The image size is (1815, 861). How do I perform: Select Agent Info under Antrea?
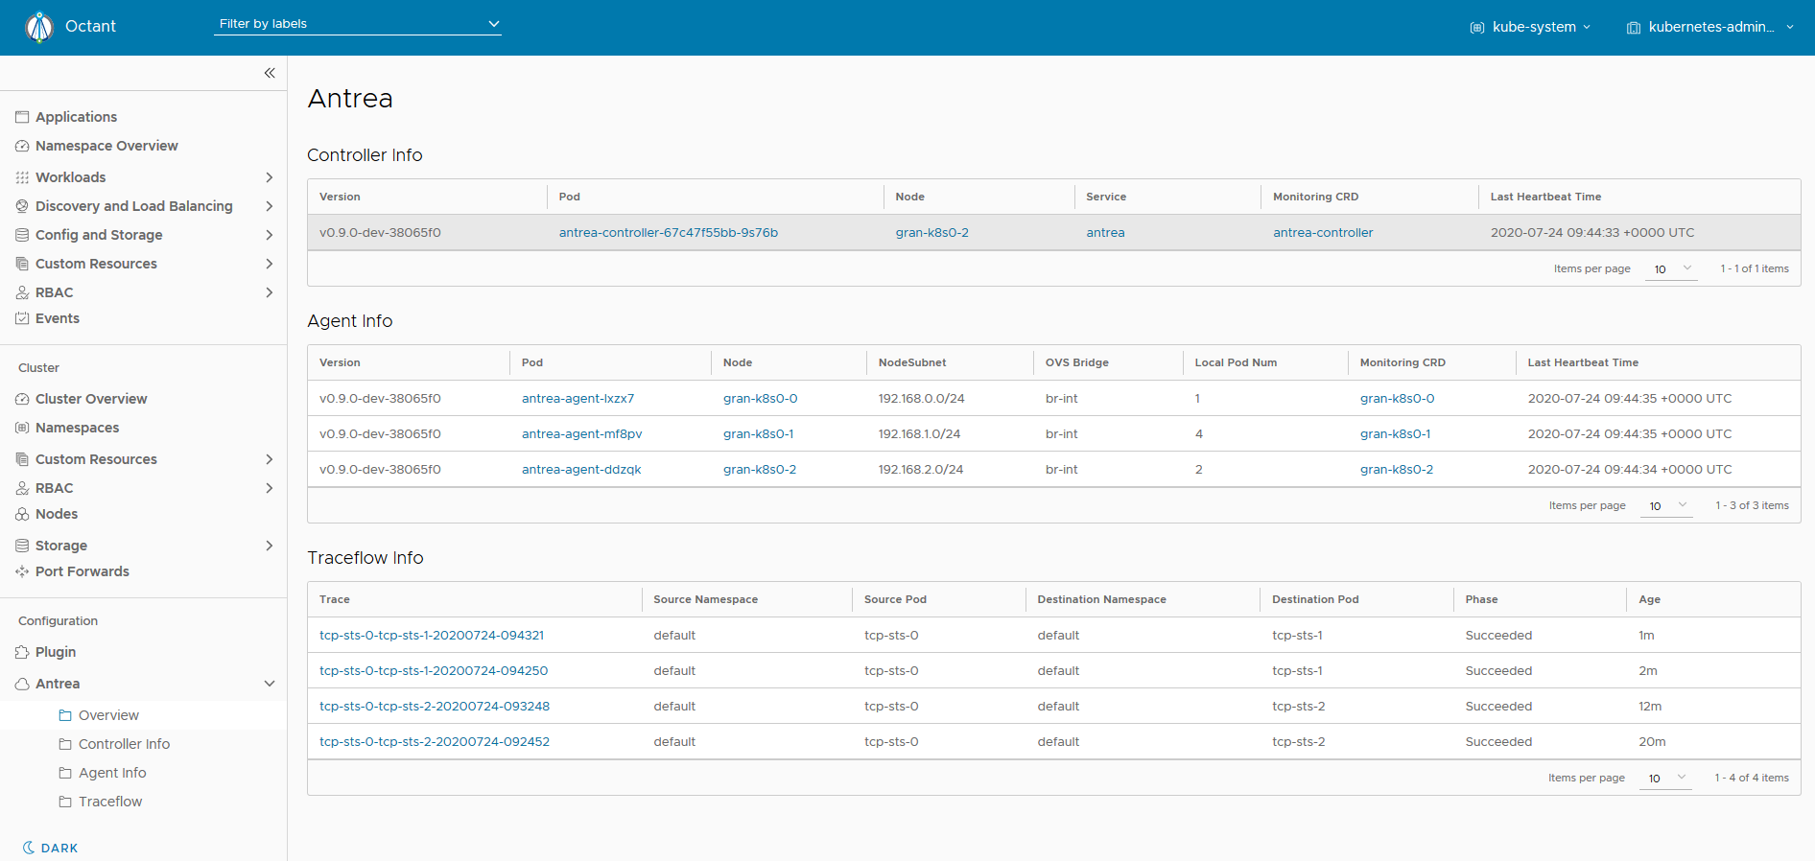pos(112,773)
